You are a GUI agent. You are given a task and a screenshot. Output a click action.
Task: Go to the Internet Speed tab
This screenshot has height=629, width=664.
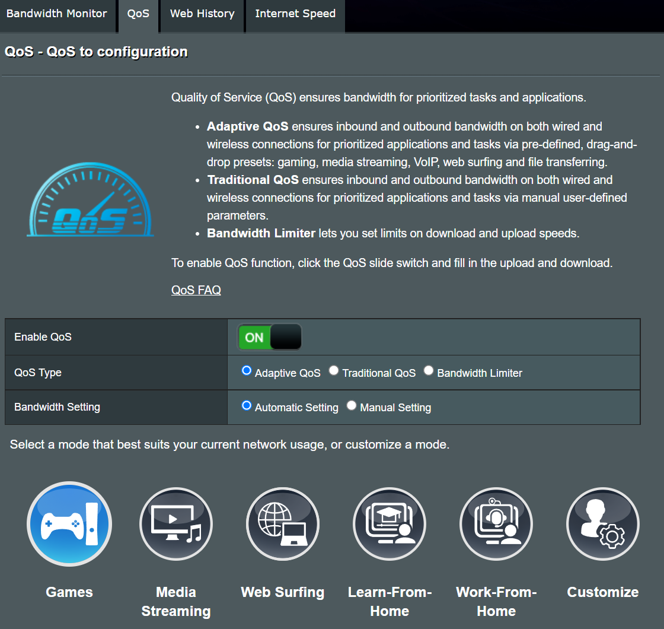click(295, 14)
